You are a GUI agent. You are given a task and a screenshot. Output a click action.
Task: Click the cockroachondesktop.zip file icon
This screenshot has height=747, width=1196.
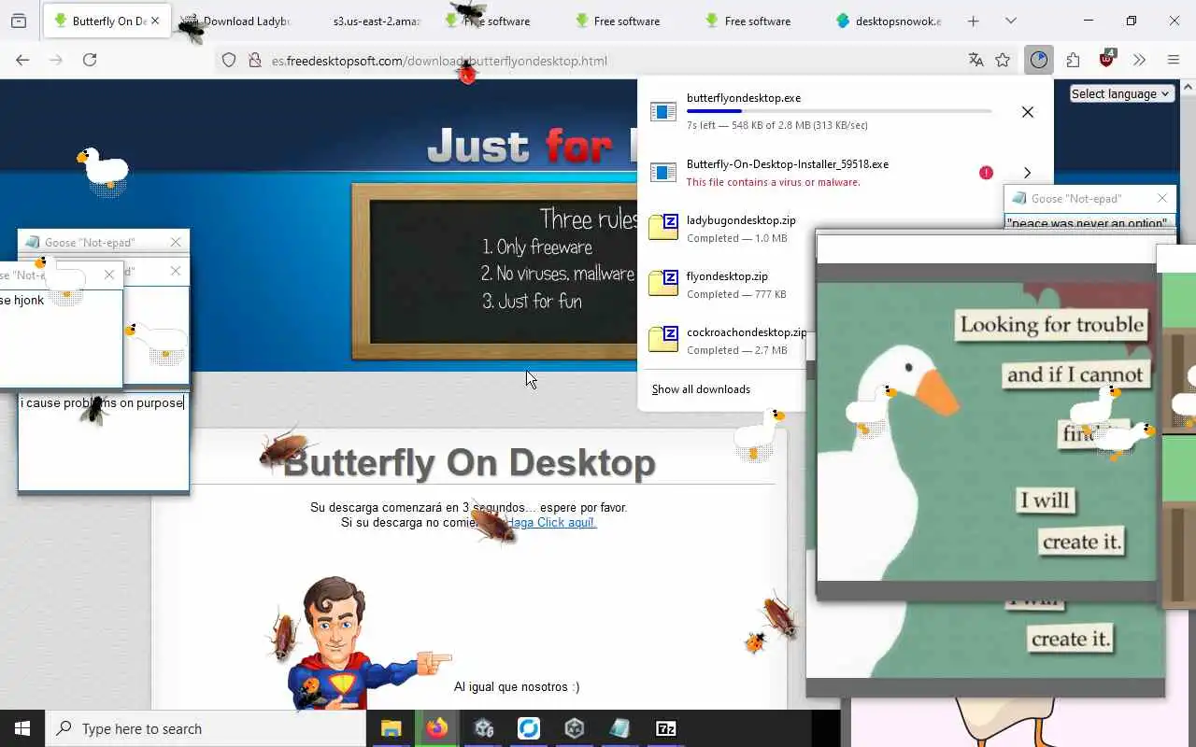[663, 338]
